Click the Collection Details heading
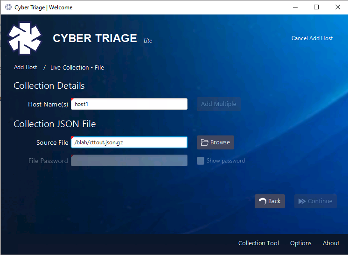The image size is (348, 255). click(49, 86)
